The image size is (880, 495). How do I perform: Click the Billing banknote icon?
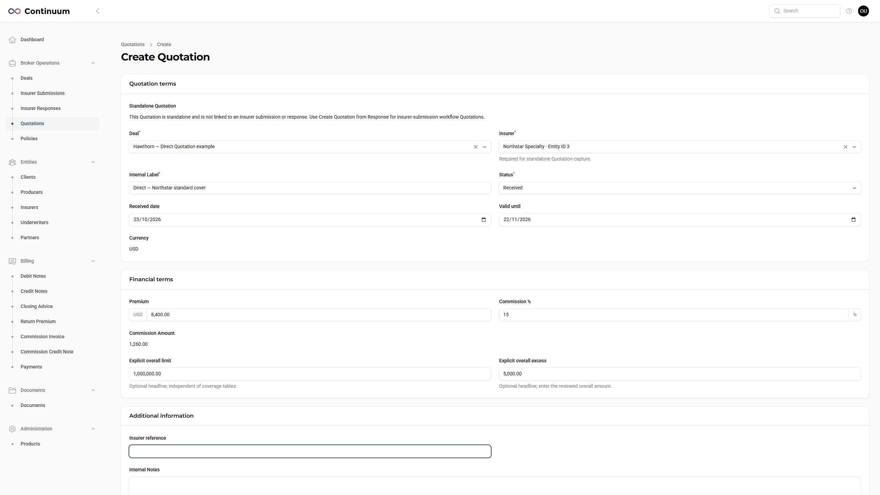[x=12, y=261]
